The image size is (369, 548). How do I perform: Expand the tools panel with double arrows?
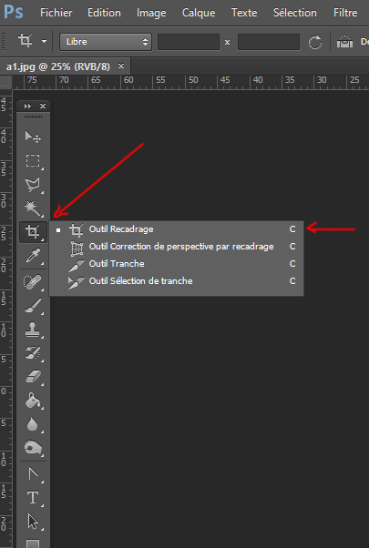point(27,106)
